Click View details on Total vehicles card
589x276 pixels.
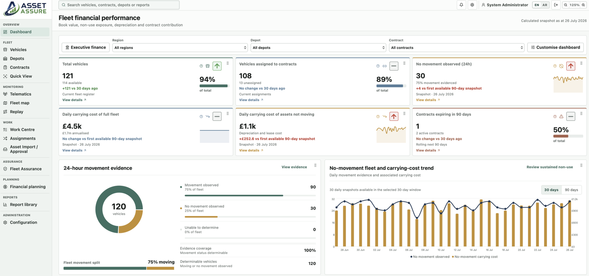74,100
